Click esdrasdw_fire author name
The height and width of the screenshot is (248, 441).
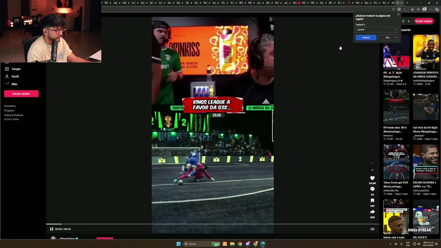(391, 190)
